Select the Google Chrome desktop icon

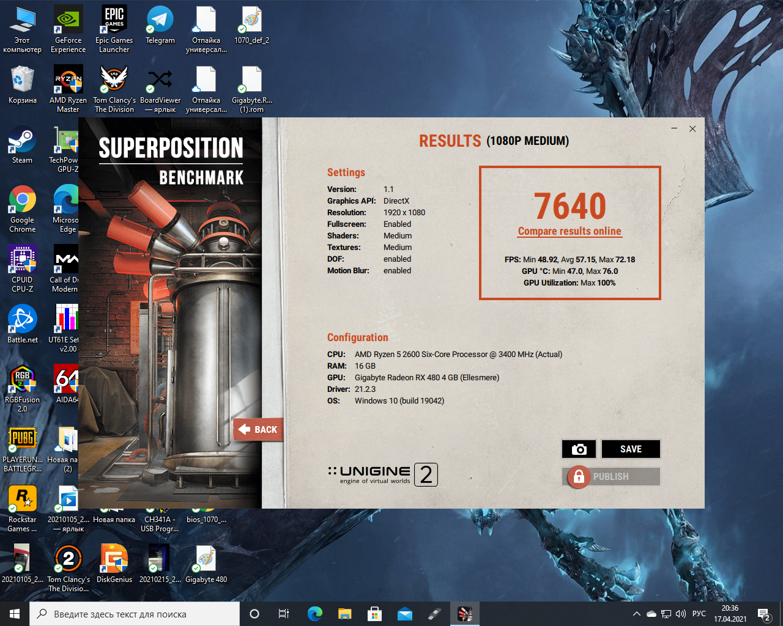(23, 208)
